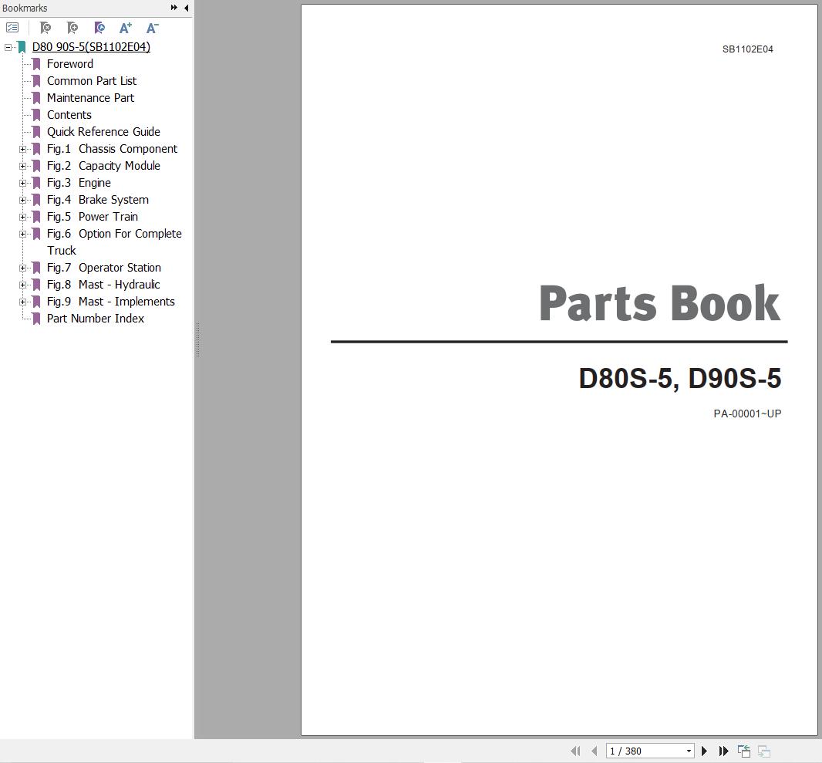
Task: Select Fig.4 Brake System text
Action: pos(98,200)
